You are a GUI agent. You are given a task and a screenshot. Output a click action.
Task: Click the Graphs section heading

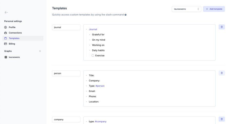[x=8, y=51]
